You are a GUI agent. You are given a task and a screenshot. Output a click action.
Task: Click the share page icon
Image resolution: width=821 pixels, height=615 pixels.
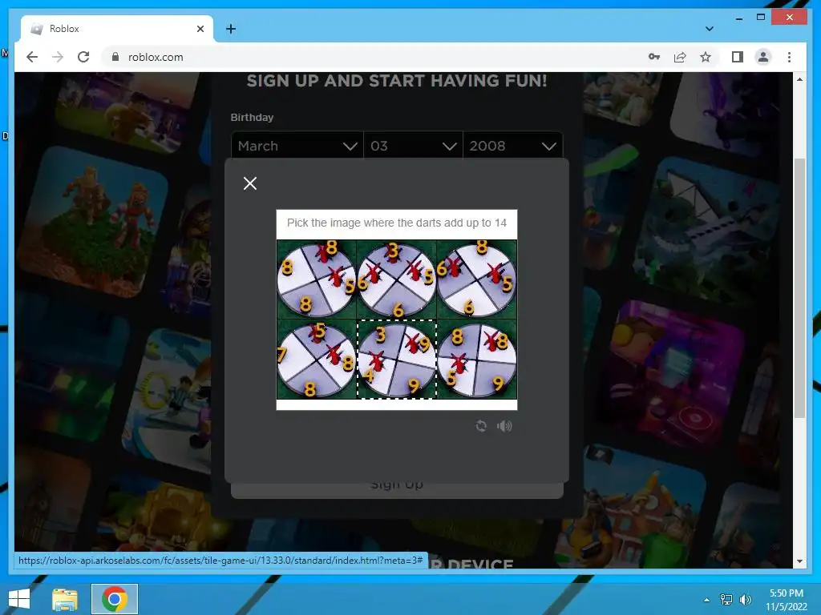pyautogui.click(x=680, y=57)
